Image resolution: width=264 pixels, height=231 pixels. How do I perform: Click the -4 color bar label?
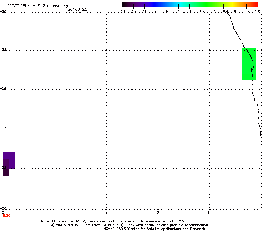click(166, 11)
